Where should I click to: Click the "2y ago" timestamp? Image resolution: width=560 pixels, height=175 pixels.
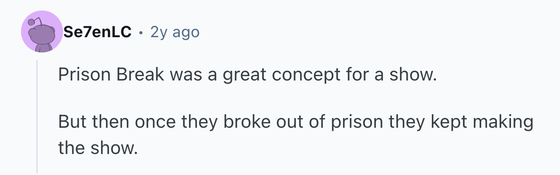click(175, 32)
